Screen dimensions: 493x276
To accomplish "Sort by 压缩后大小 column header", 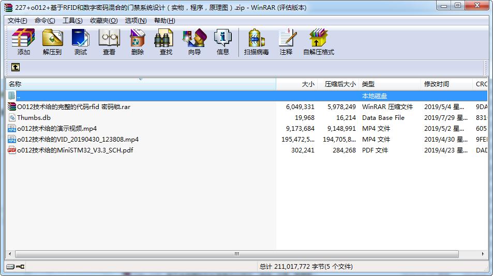I will [x=338, y=84].
